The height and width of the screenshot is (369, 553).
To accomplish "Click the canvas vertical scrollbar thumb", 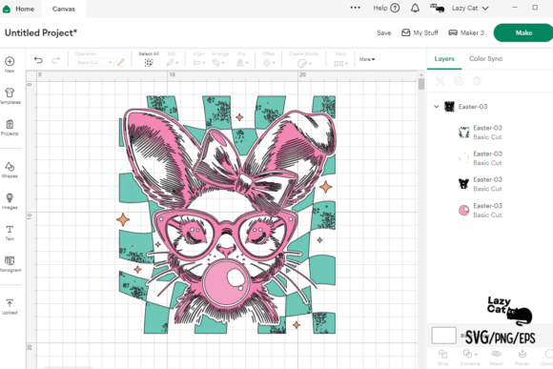I will click(421, 84).
